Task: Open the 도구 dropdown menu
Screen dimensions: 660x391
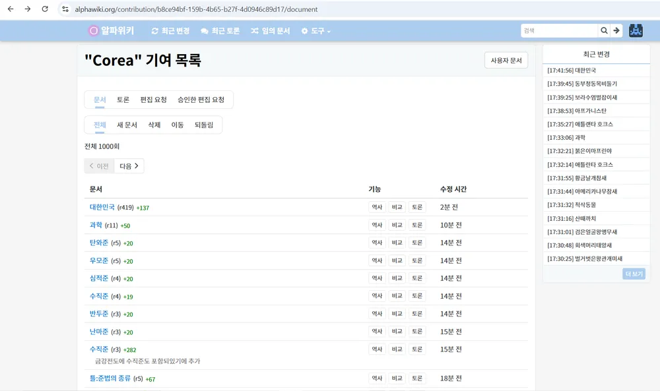Action: coord(315,30)
